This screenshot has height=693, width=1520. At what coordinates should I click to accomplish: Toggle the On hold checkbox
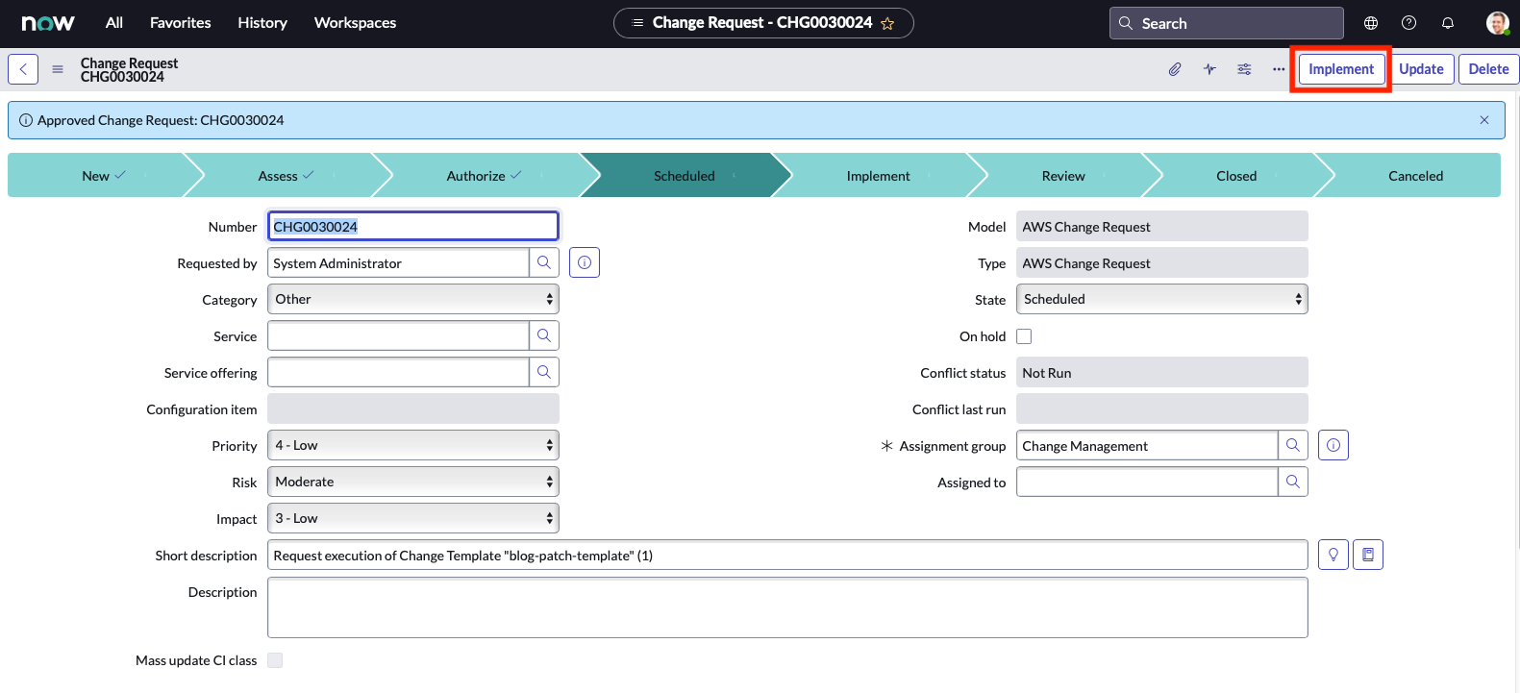pos(1024,336)
